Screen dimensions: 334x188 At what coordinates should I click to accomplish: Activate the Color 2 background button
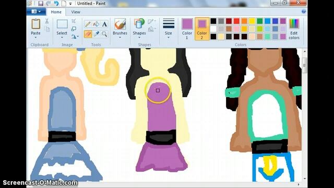[202, 29]
